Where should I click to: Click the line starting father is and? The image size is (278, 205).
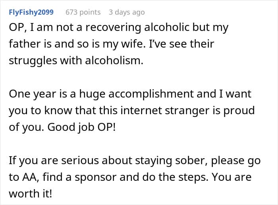coord(112,44)
